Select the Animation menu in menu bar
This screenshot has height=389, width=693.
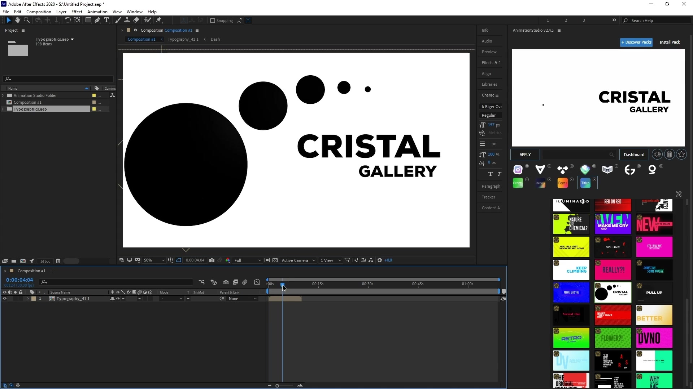(97, 12)
